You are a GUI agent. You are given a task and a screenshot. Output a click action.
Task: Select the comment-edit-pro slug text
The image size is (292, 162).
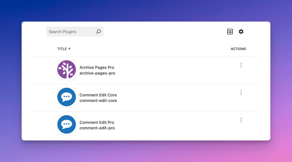97,128
